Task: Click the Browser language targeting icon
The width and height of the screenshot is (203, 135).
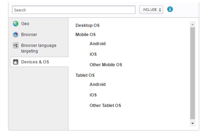Action: [16, 46]
